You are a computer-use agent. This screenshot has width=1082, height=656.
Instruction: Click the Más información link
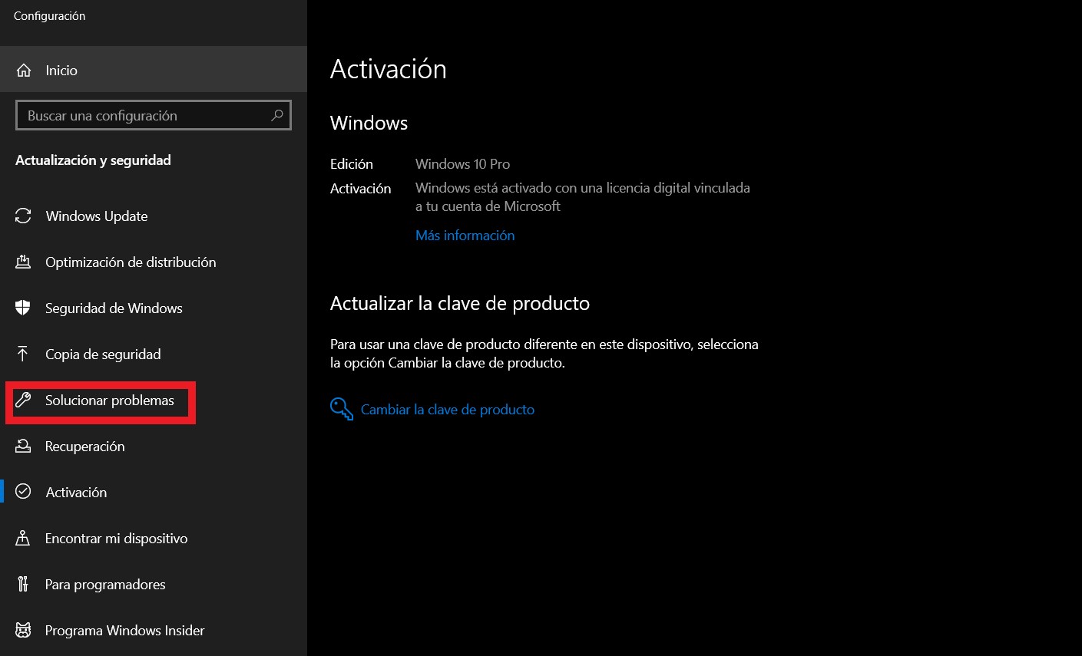pyautogui.click(x=465, y=236)
